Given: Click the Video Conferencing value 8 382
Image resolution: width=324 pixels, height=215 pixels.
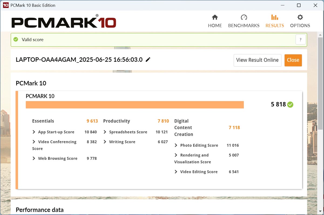Looking at the screenshot, I should point(92,142).
